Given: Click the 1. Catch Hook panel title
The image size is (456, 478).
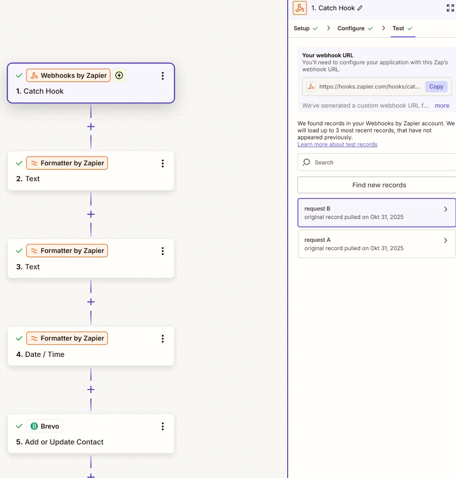Looking at the screenshot, I should [x=333, y=8].
